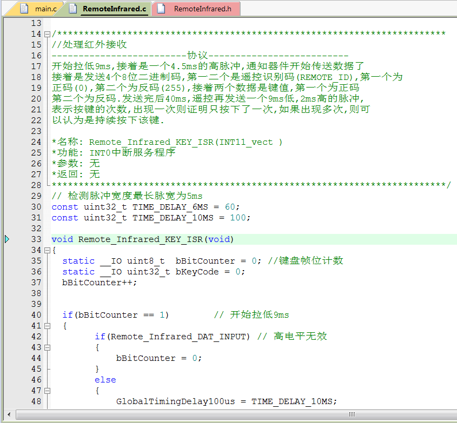Click the horizontal scrollbar left arrow

pyautogui.click(x=9, y=414)
